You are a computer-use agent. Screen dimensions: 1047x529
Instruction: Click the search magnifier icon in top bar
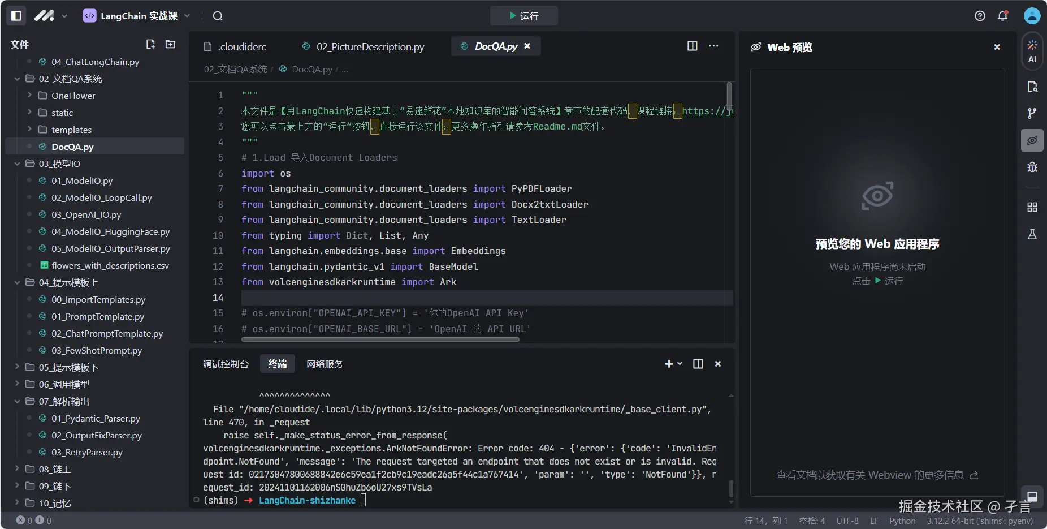point(218,16)
